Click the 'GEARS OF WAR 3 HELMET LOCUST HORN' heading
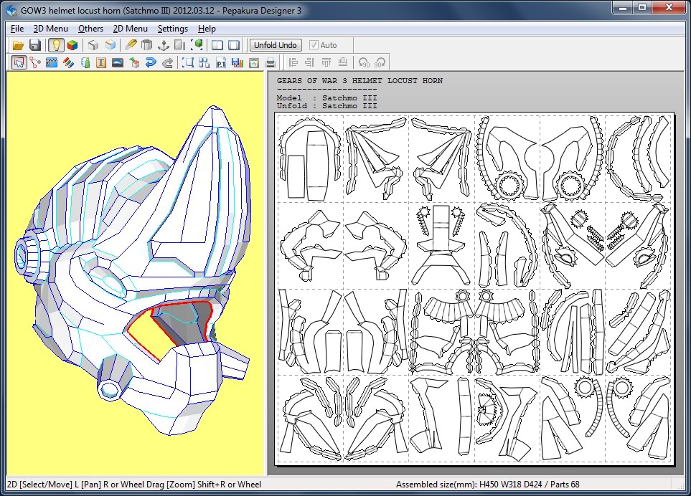Screen dimensions: 691x496 click(x=359, y=81)
